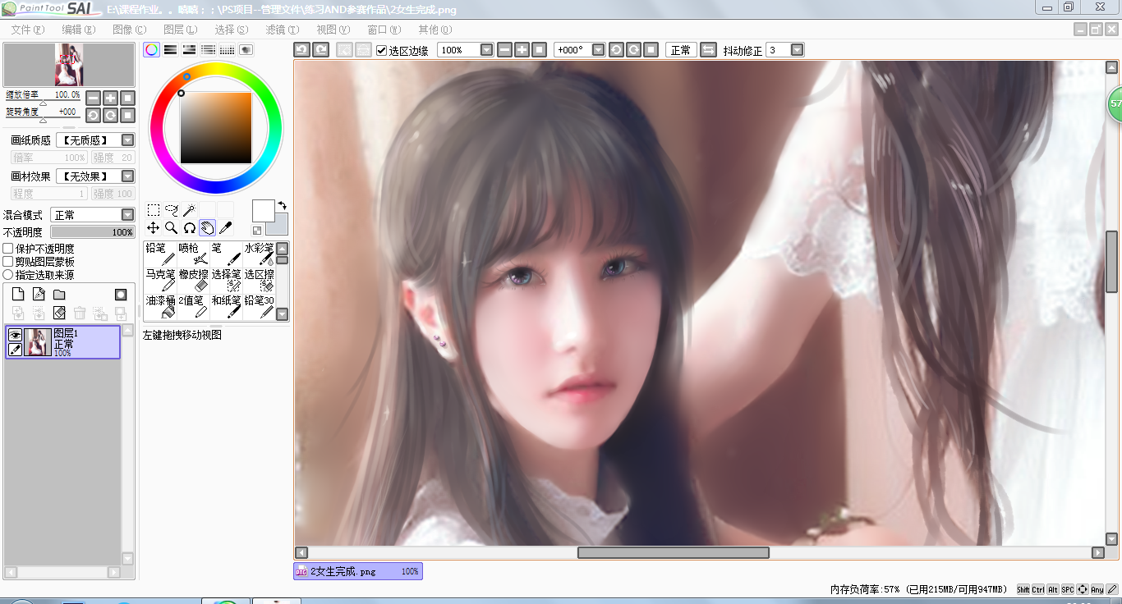Open the 滤镜 menu
The image size is (1122, 604).
tap(282, 30)
